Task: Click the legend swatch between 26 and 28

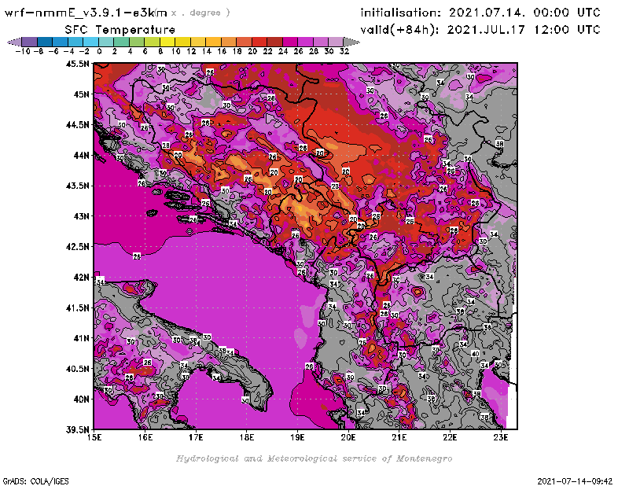Action: click(305, 42)
